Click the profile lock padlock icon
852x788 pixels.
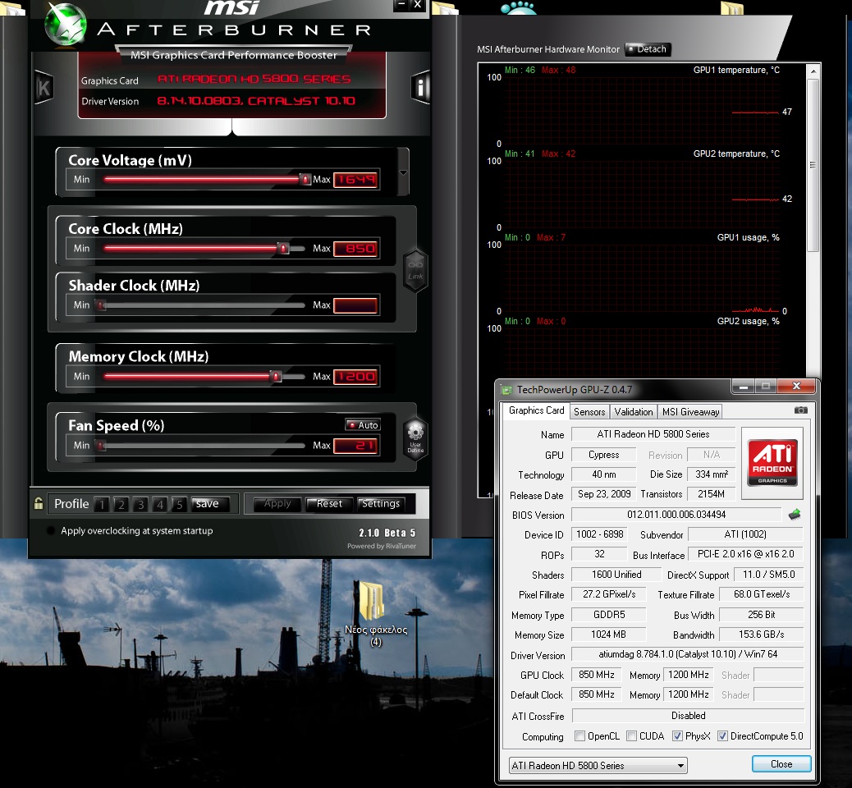click(x=39, y=503)
